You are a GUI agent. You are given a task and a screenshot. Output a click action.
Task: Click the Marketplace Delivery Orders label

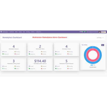[14, 64]
